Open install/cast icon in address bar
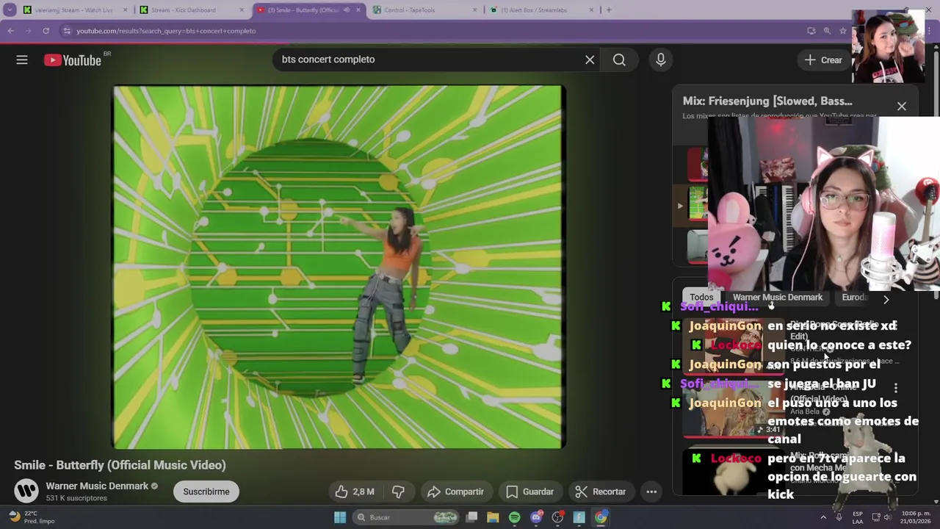This screenshot has height=529, width=940. click(x=811, y=31)
